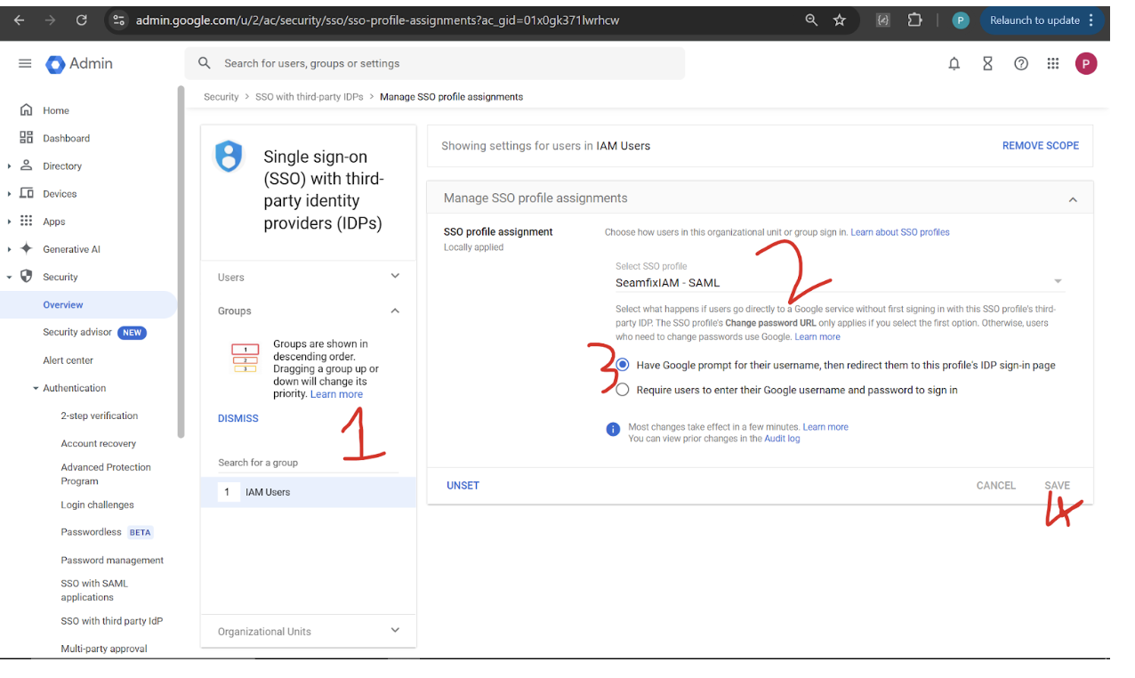Collapse Manage SSO profile assignments panel

1072,199
